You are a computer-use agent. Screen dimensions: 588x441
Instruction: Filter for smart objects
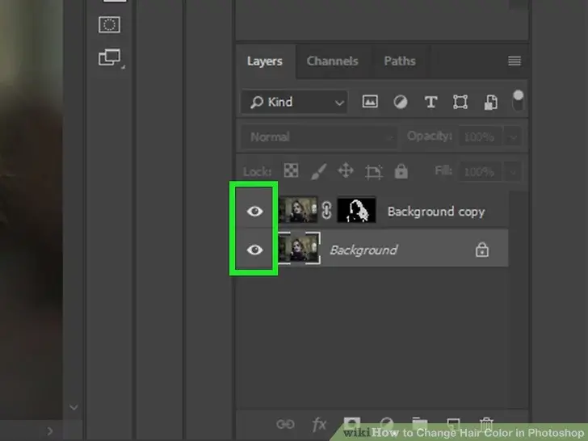(x=490, y=102)
